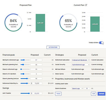Click the Current Plan title

pos(79,5)
